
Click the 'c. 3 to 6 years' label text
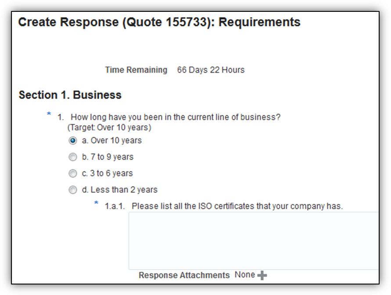coord(107,174)
